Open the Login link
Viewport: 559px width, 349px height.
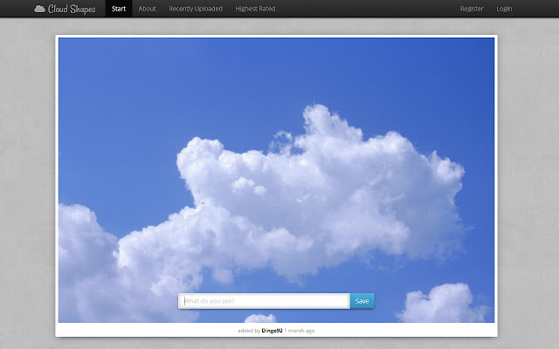pos(504,9)
